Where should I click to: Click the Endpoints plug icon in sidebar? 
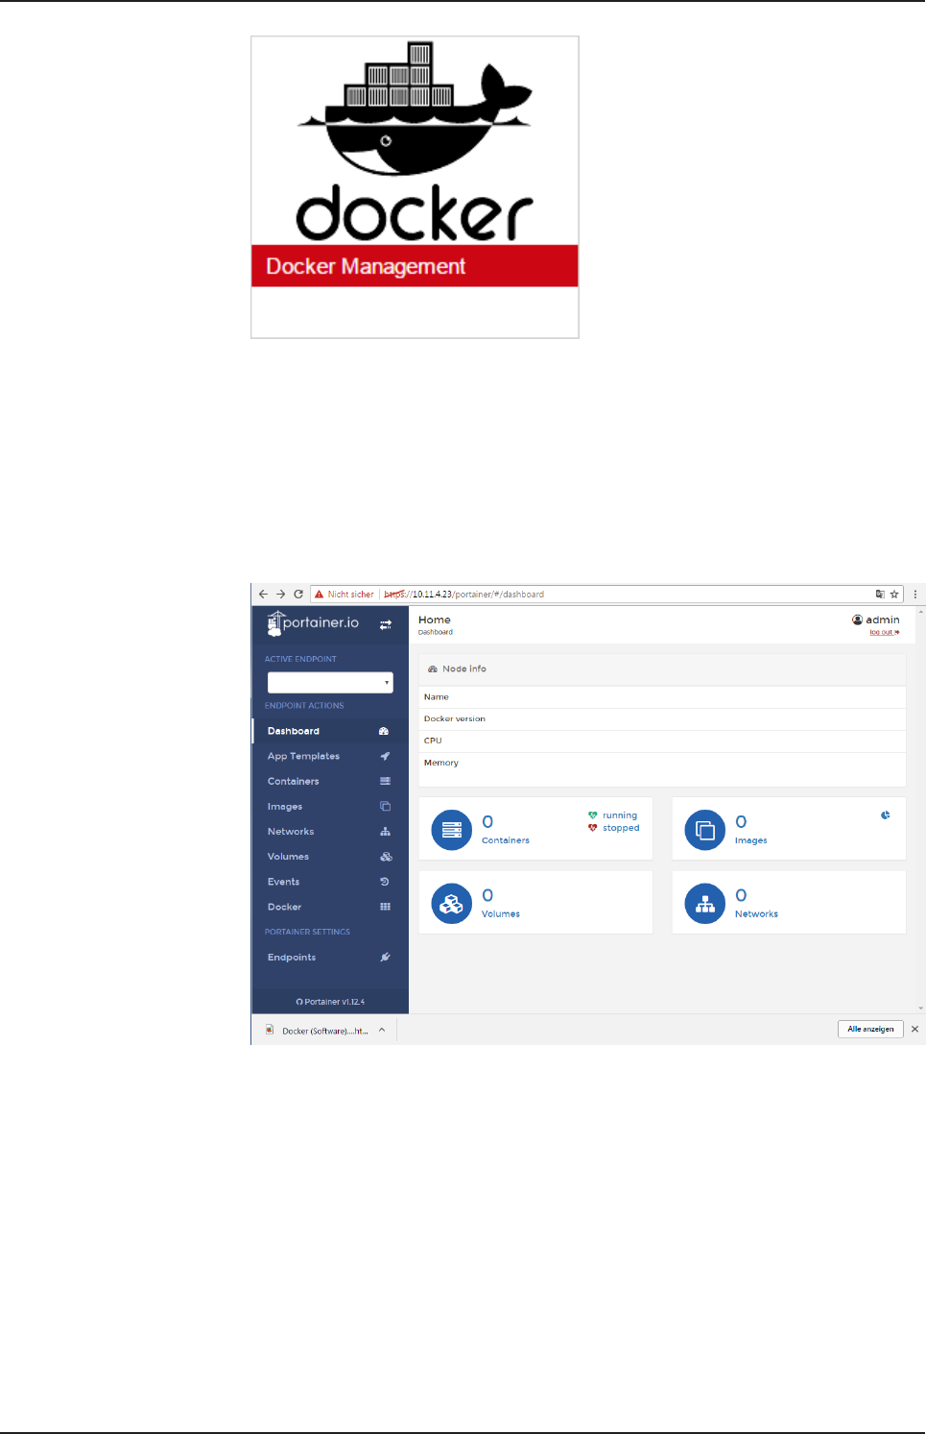coord(385,957)
